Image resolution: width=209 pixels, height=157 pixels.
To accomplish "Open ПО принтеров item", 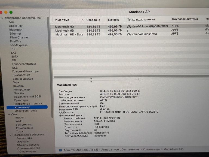I will click(27, 151).
